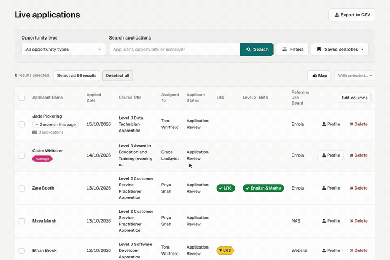Viewport: 390px width, 260px height.
Task: Open the Opportunity type dropdown
Action: (x=63, y=49)
